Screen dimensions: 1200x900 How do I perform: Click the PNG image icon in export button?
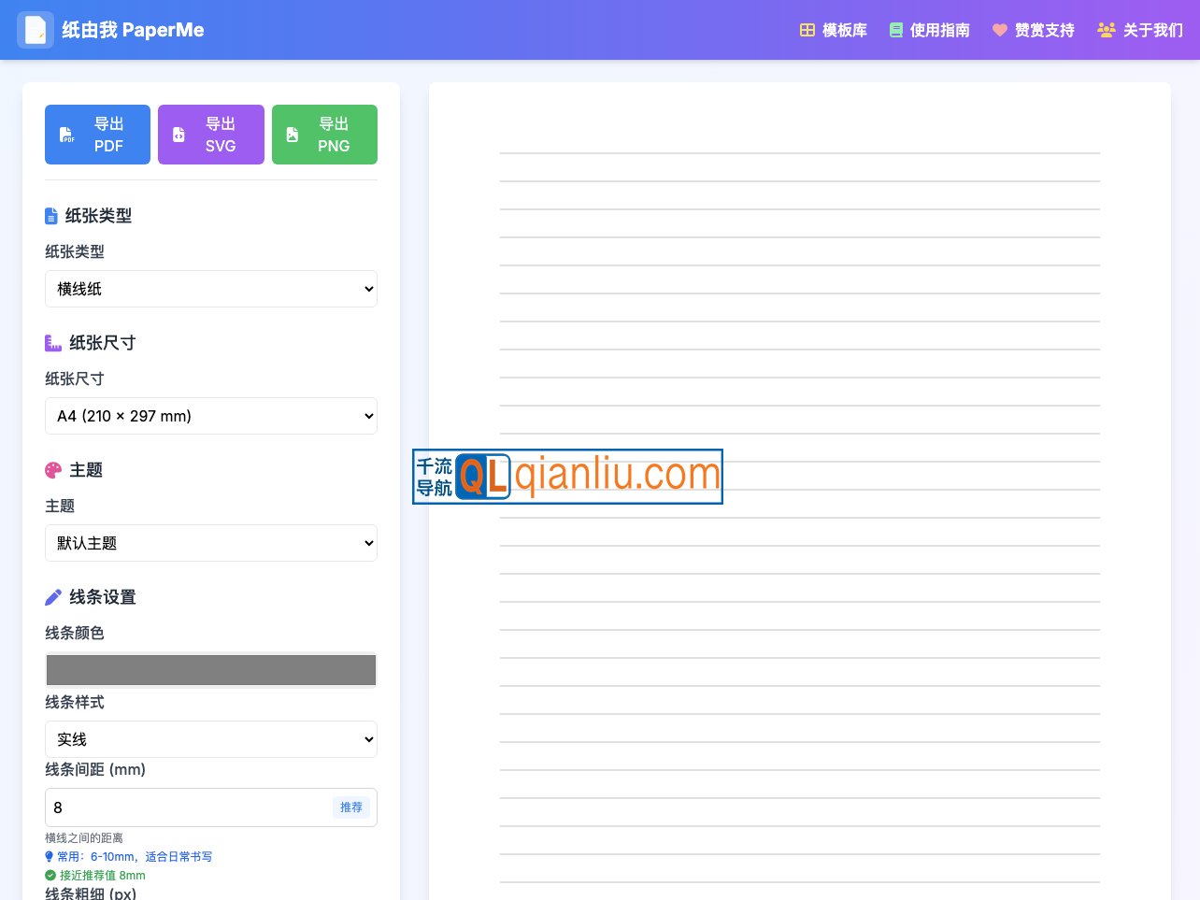coord(293,135)
